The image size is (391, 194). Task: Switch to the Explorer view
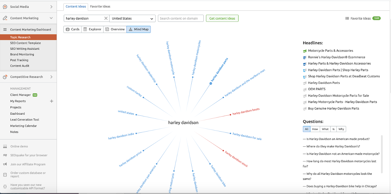(92, 29)
